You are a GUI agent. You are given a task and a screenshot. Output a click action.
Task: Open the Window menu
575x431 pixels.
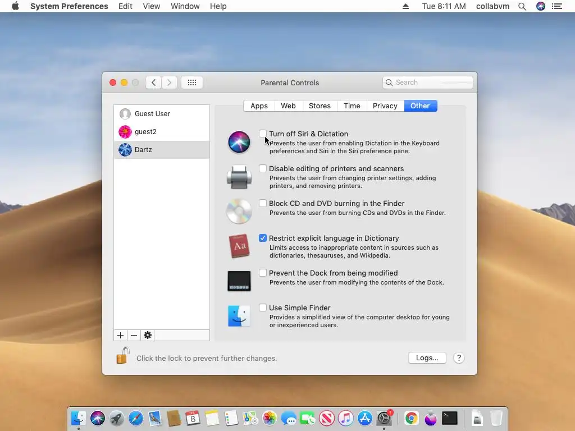point(185,6)
